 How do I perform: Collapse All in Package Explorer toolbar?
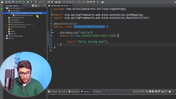[33, 5]
